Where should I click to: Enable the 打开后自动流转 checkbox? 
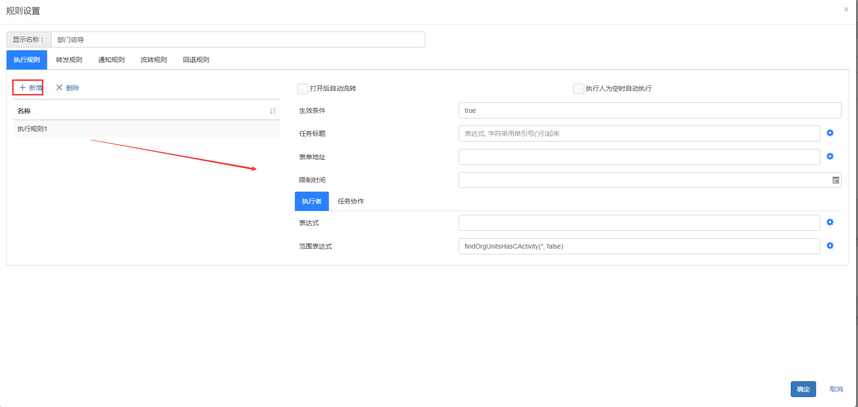(x=302, y=89)
